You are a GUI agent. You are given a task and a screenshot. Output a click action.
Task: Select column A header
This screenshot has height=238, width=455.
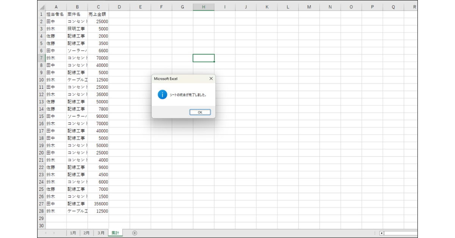(x=56, y=7)
